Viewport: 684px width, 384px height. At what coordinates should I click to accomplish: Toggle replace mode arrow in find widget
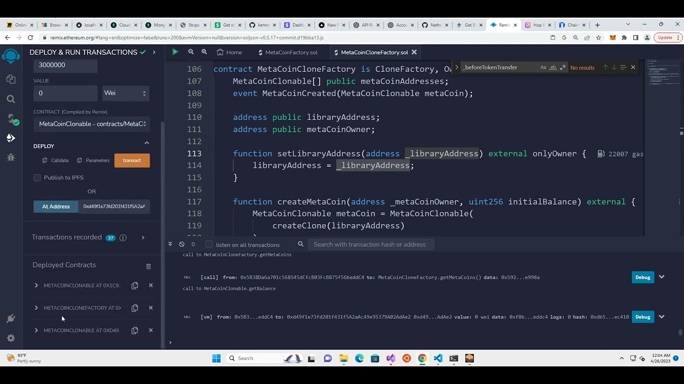[456, 67]
